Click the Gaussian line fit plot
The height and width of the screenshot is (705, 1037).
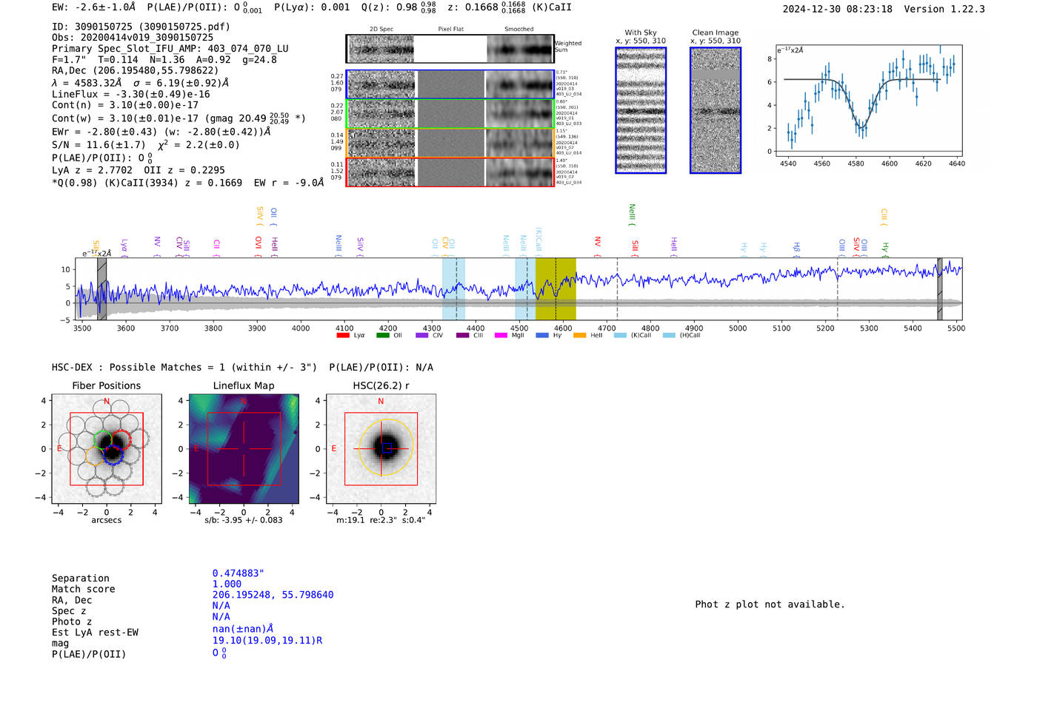870,102
